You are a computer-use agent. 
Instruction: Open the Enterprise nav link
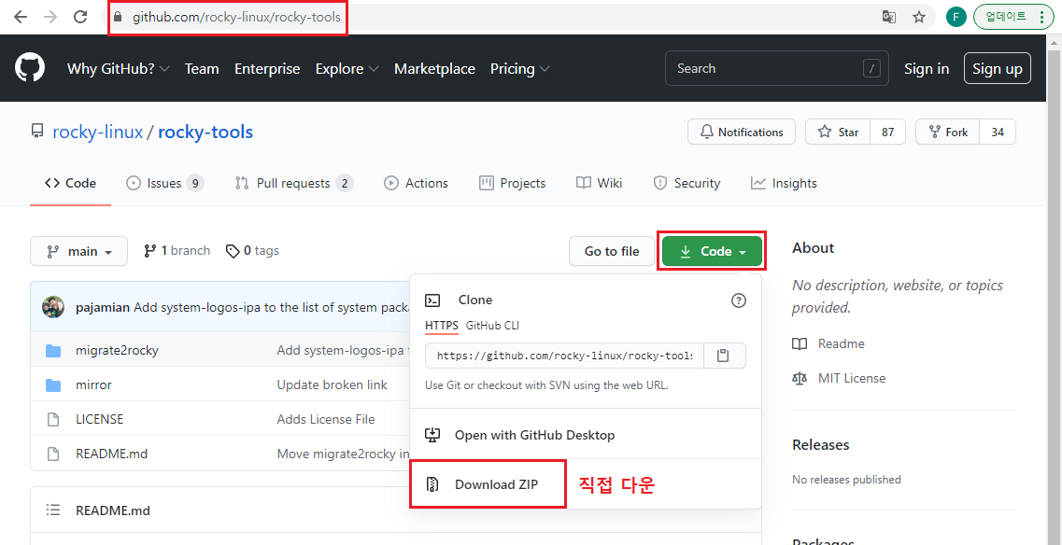pos(267,68)
